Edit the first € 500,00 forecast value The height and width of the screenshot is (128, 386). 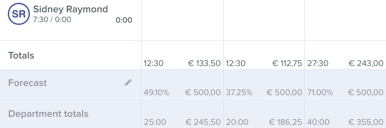[203, 93]
